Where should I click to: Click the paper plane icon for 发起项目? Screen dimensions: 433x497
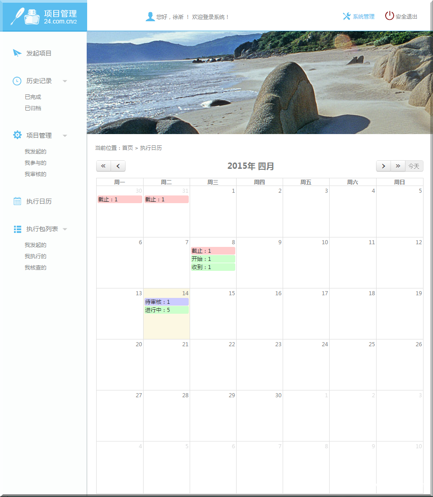[17, 53]
